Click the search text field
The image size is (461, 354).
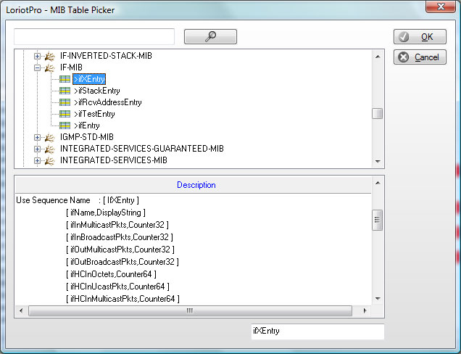click(x=94, y=36)
